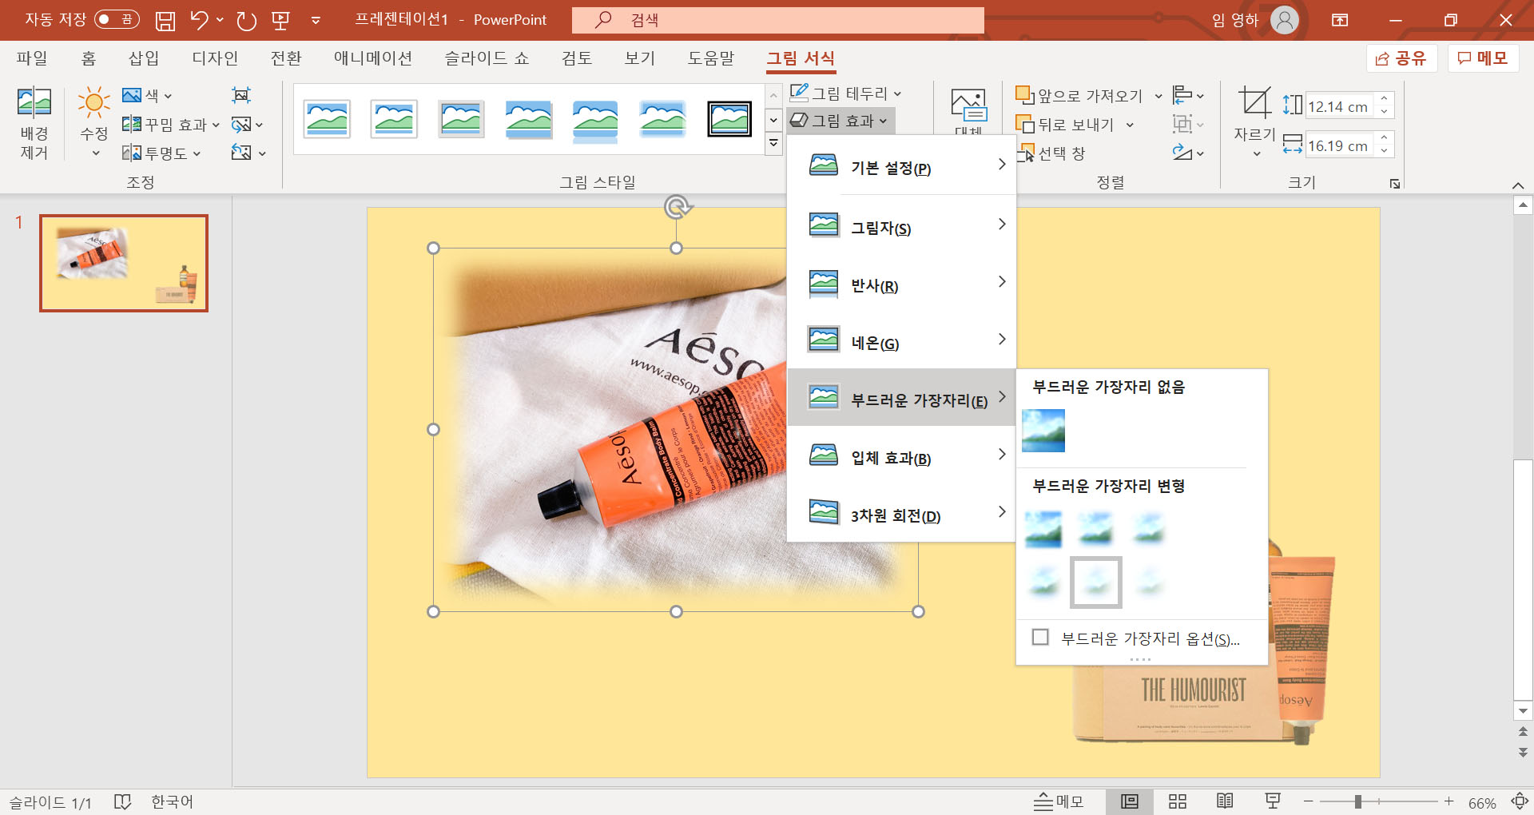Collapse the ribbon arrow
The width and height of the screenshot is (1534, 815).
[1518, 185]
